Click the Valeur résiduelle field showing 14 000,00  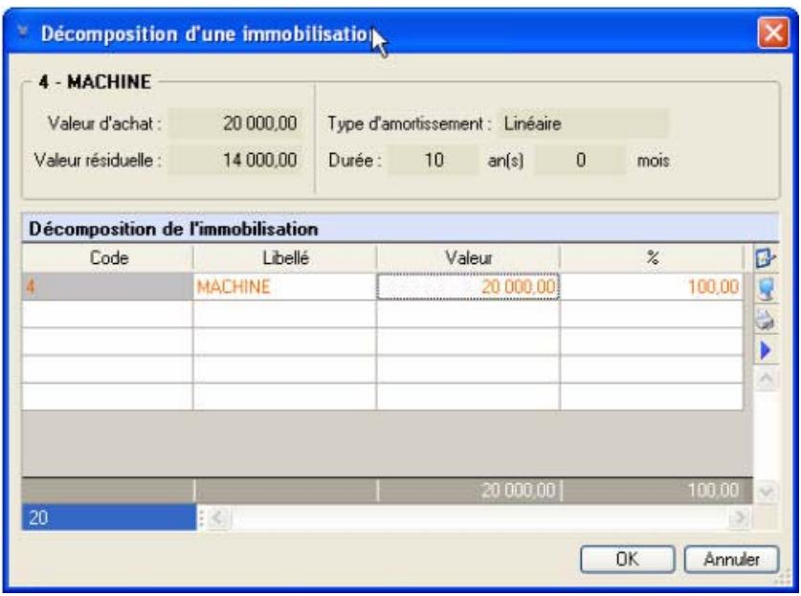[235, 160]
